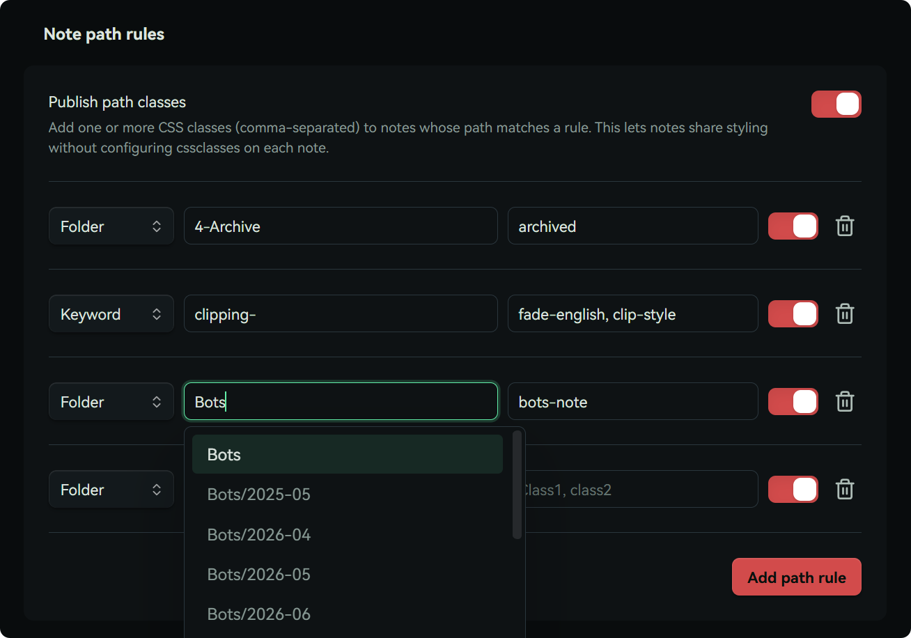Choose Bots/2025-05 from suggestions
This screenshot has height=638, width=911.
pos(348,495)
